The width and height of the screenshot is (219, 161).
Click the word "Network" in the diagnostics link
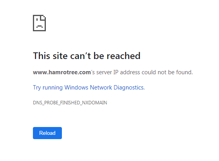pos(101,88)
